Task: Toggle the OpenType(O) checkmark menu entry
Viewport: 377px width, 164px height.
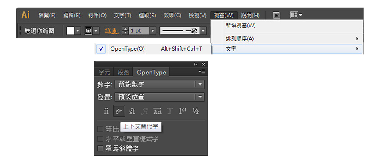Action: (153, 49)
